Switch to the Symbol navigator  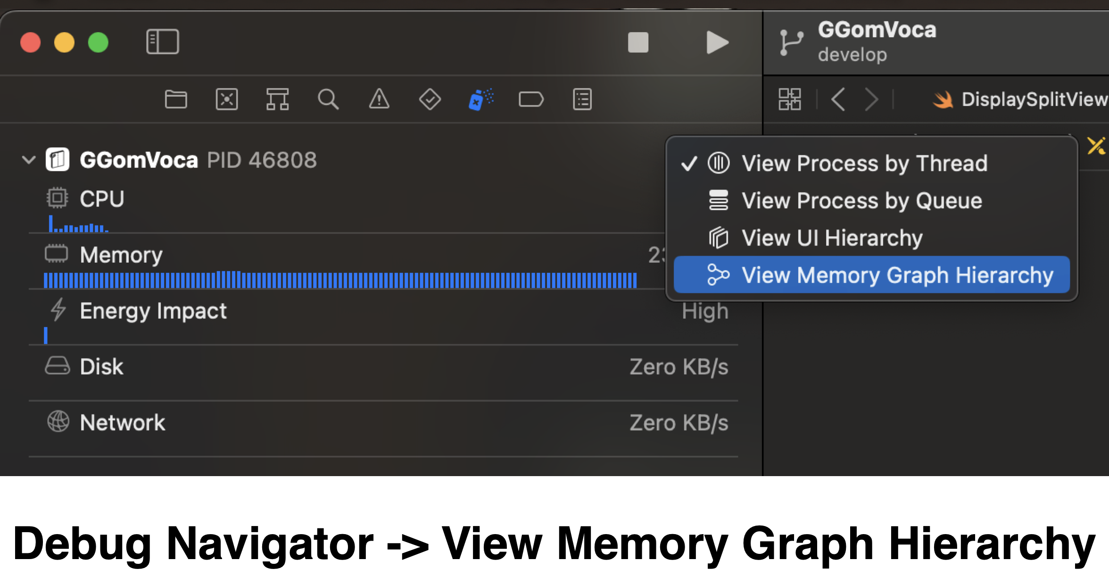point(277,99)
